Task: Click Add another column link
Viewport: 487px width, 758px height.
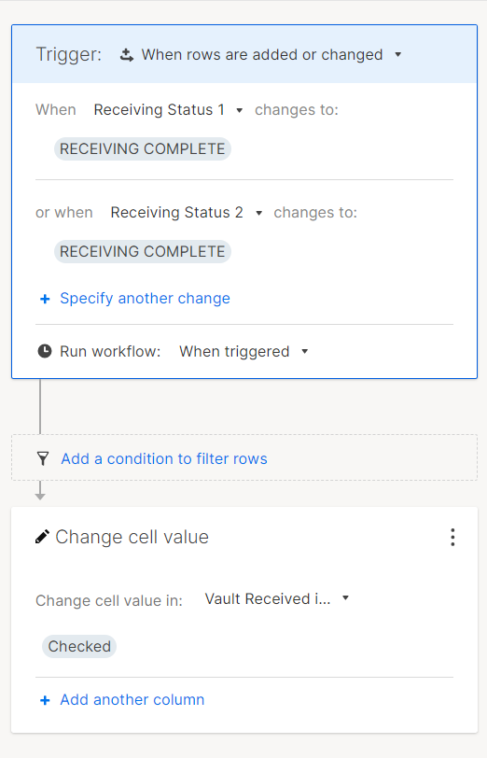Action: coord(132,699)
